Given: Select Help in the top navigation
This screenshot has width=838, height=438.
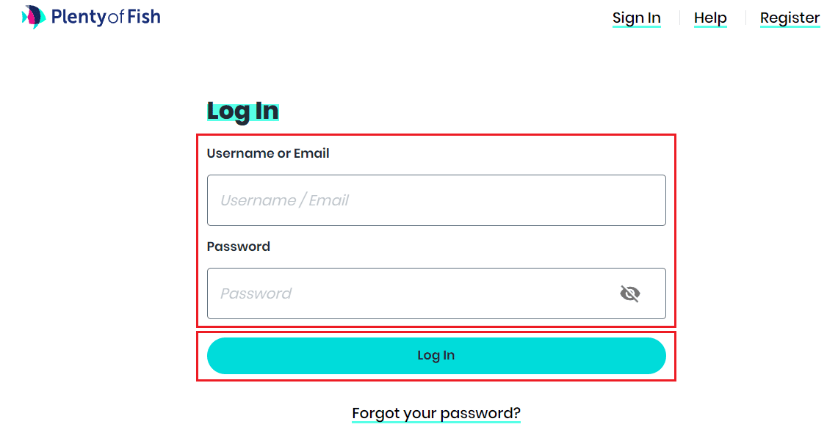Looking at the screenshot, I should tap(710, 18).
